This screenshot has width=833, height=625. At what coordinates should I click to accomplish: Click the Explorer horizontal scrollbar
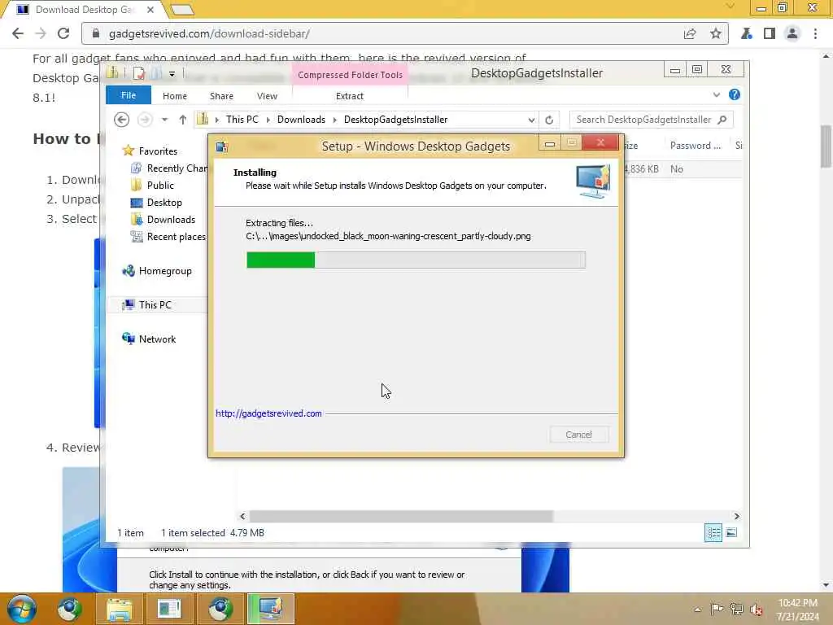402,516
